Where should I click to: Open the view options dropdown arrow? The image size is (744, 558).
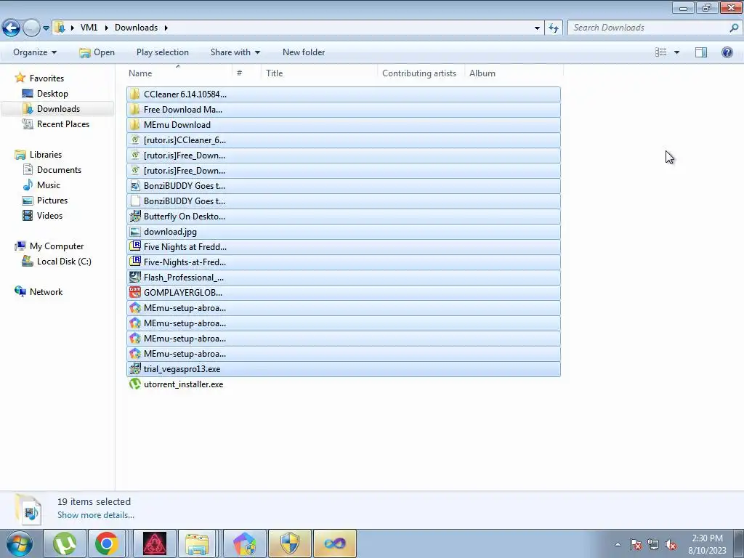click(x=676, y=52)
